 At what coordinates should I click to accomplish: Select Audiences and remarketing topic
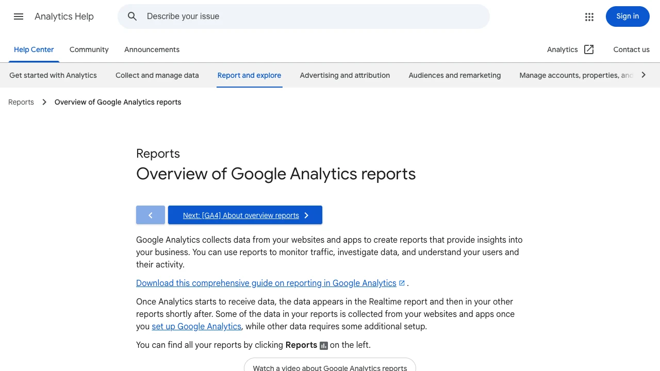coord(455,75)
